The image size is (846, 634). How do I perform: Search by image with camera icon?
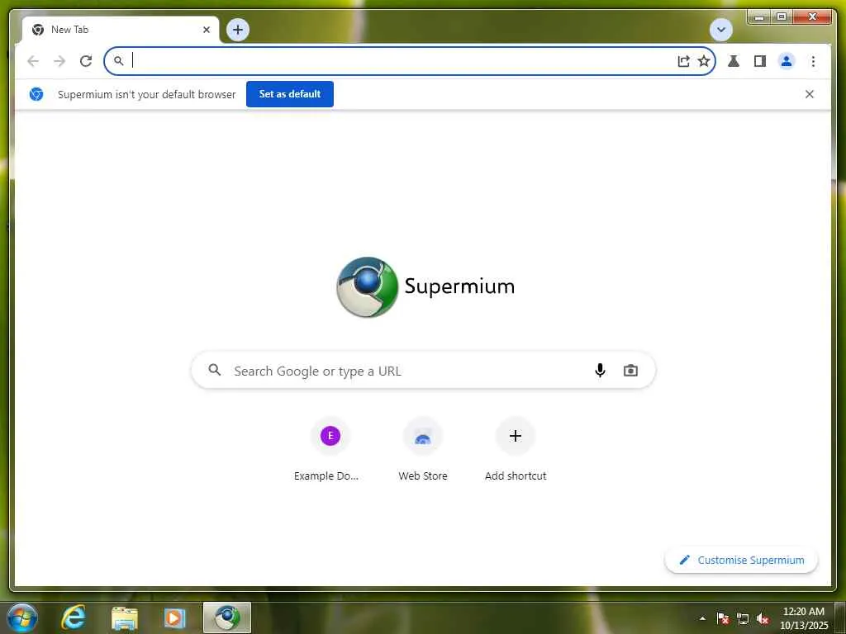tap(630, 371)
